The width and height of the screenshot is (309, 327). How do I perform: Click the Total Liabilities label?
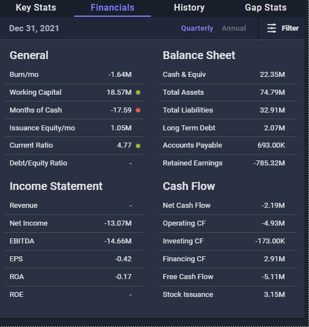pyautogui.click(x=188, y=110)
